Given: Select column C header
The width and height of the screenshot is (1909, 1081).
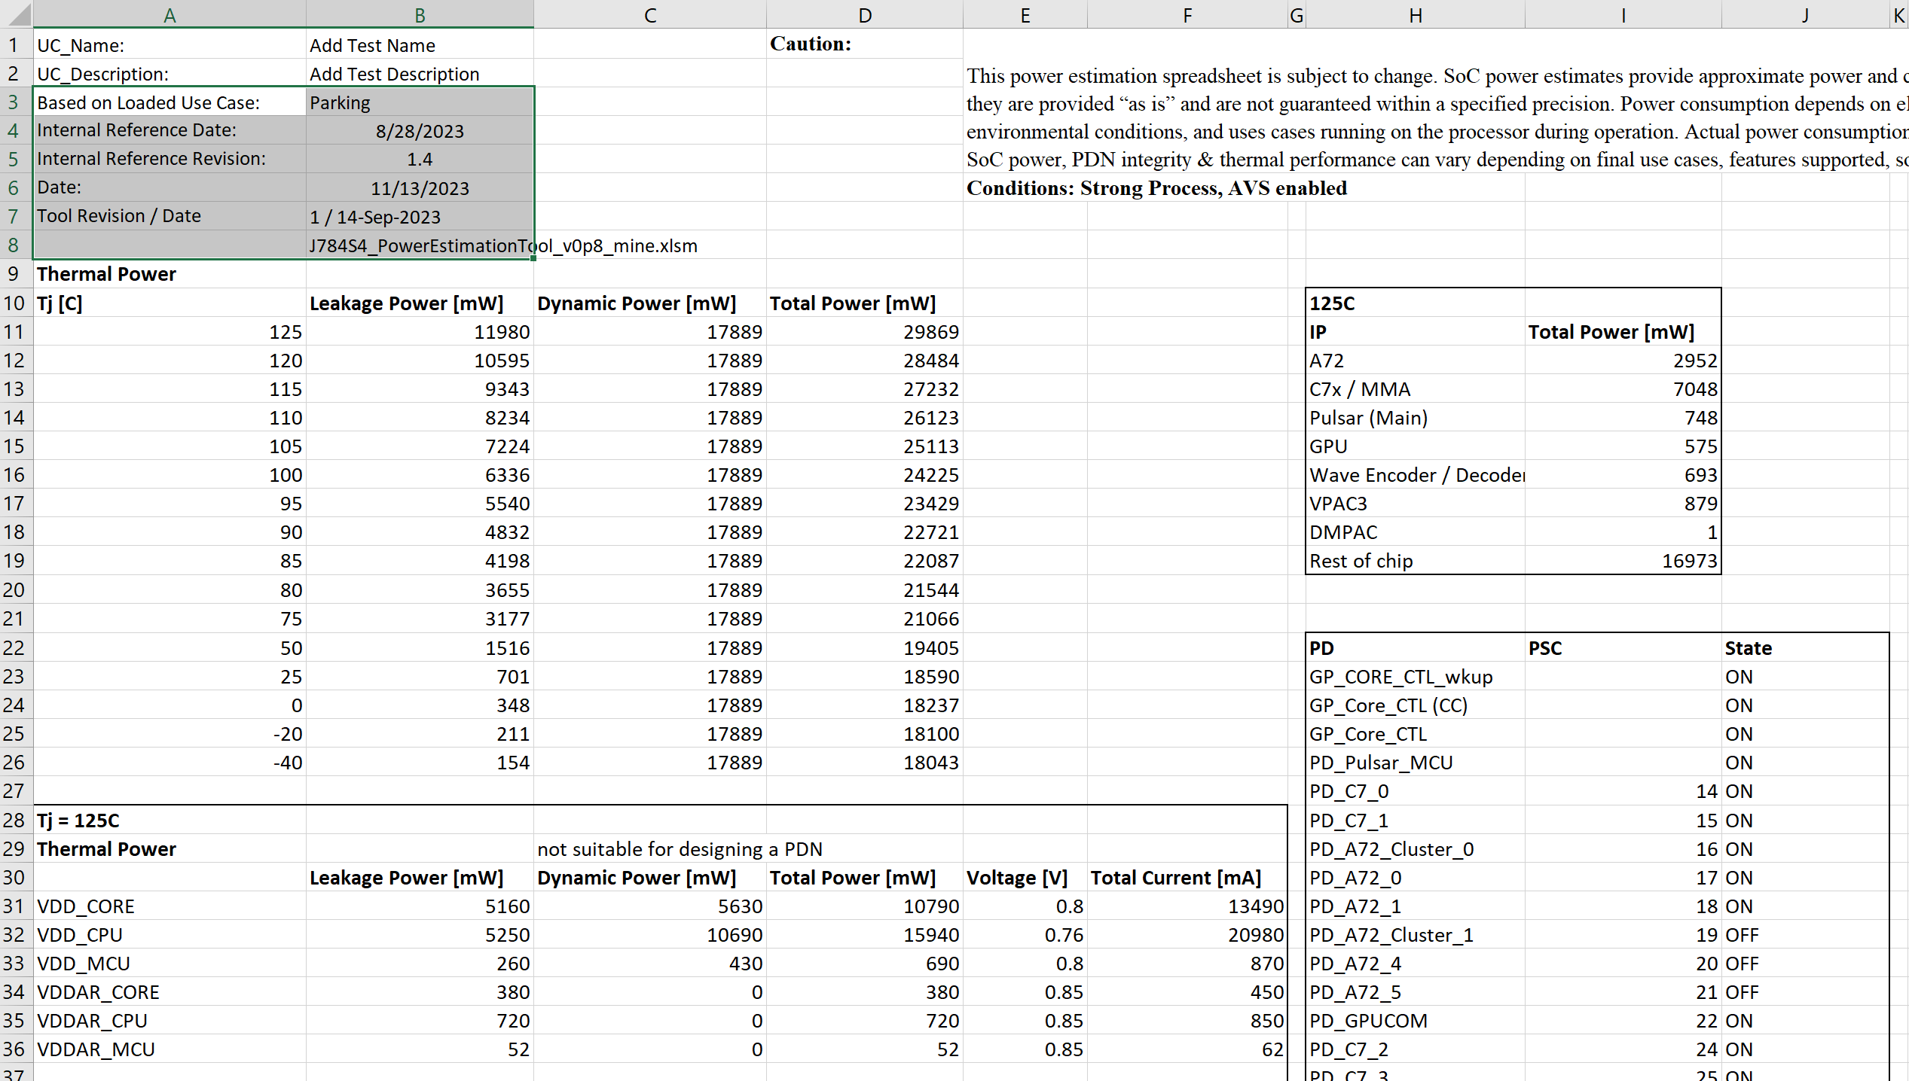Looking at the screenshot, I should tap(650, 14).
